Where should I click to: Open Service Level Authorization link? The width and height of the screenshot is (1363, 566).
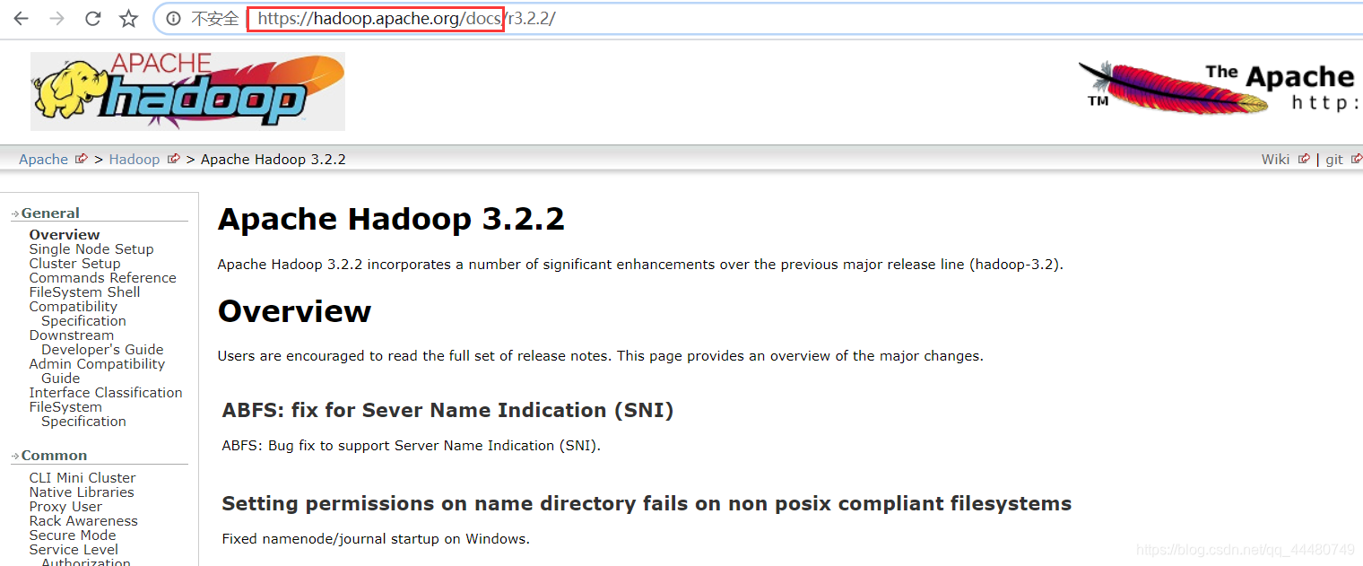click(x=80, y=556)
